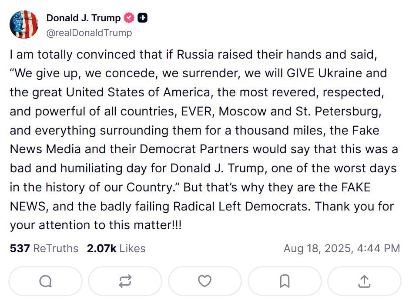Open the reply speech bubble icon

(45, 281)
